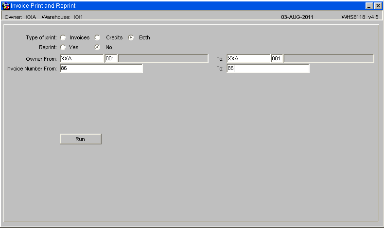
Task: Select the Invoices print type radio button
Action: click(x=63, y=38)
